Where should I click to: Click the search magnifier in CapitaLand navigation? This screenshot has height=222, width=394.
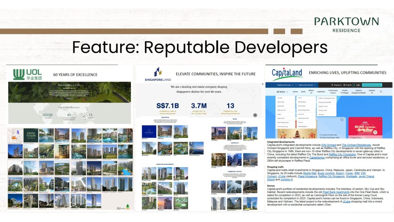point(381,91)
